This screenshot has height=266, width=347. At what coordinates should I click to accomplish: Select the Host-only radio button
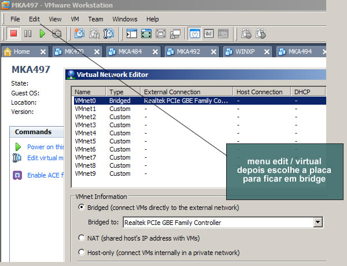(82, 252)
